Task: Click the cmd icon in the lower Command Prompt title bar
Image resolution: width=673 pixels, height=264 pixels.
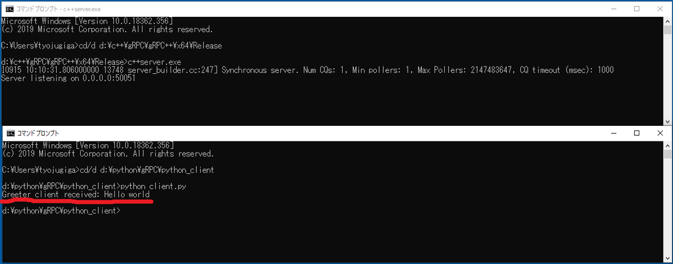Action: click(10, 133)
